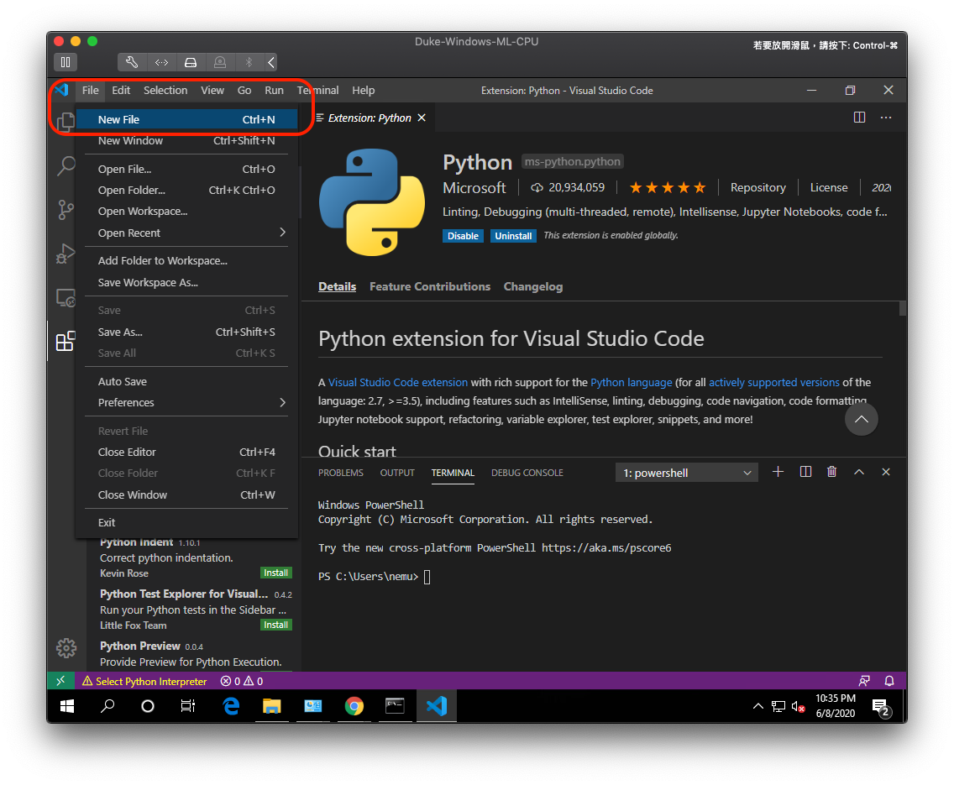954x785 pixels.
Task: Kill the active terminal with the trash icon
Action: 831,472
